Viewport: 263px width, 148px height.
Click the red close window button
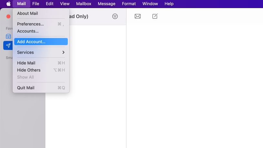pyautogui.click(x=8, y=16)
